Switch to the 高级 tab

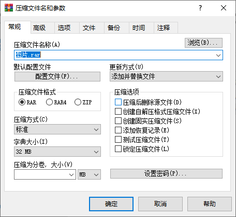click(39, 28)
